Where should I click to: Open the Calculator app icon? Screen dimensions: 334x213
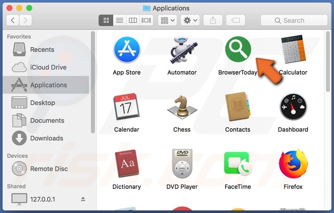tap(293, 49)
